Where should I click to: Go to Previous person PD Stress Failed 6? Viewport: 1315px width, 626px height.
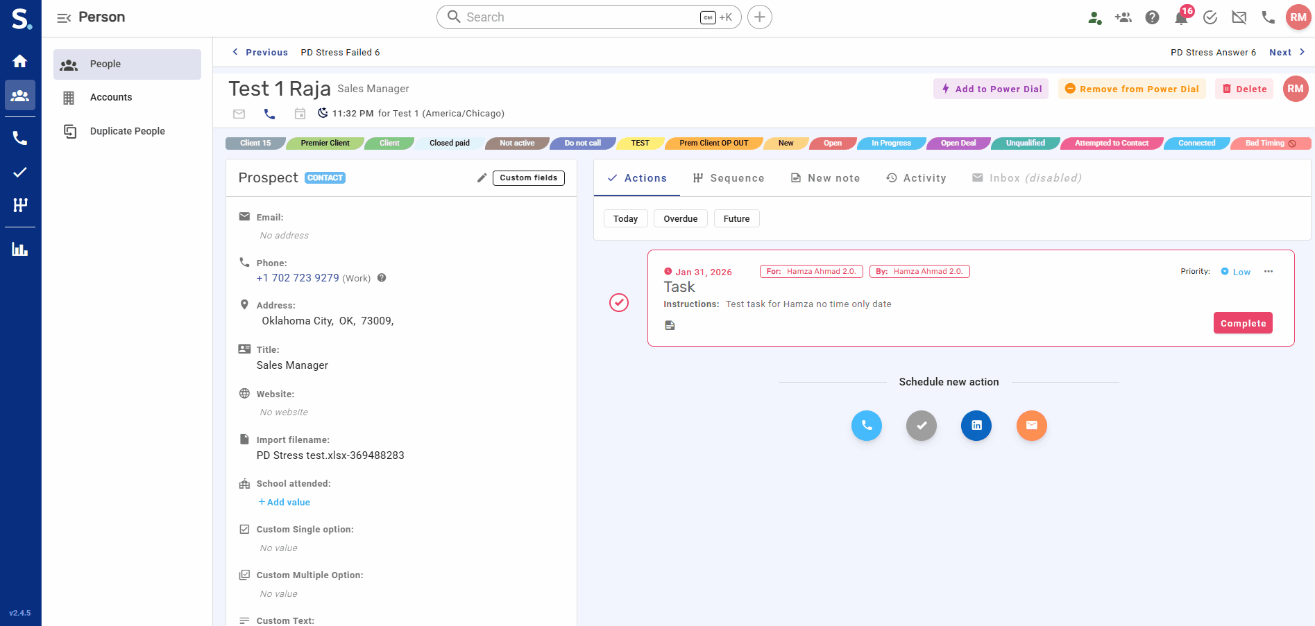tap(260, 53)
